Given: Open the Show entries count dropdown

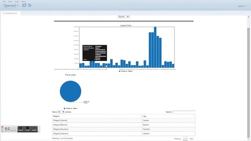Looking at the screenshot, I should (x=61, y=112).
